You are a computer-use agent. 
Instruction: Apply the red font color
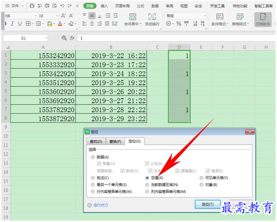coord(60,23)
